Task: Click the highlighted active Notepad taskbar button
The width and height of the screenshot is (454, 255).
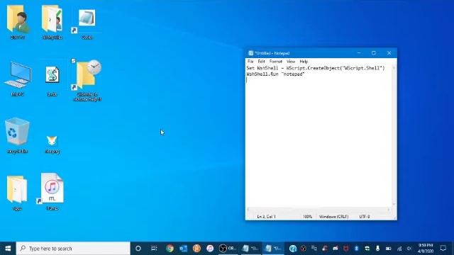Action: tap(273, 249)
